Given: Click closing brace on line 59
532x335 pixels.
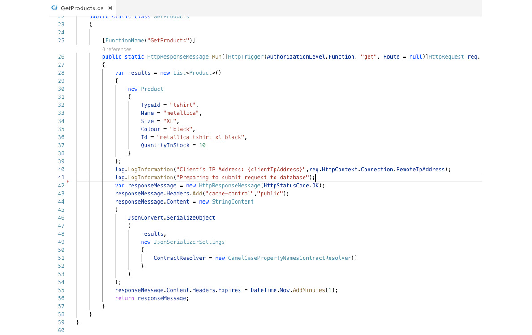Looking at the screenshot, I should 78,322.
